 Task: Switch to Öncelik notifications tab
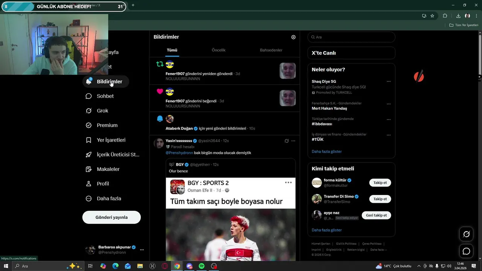pos(219,50)
